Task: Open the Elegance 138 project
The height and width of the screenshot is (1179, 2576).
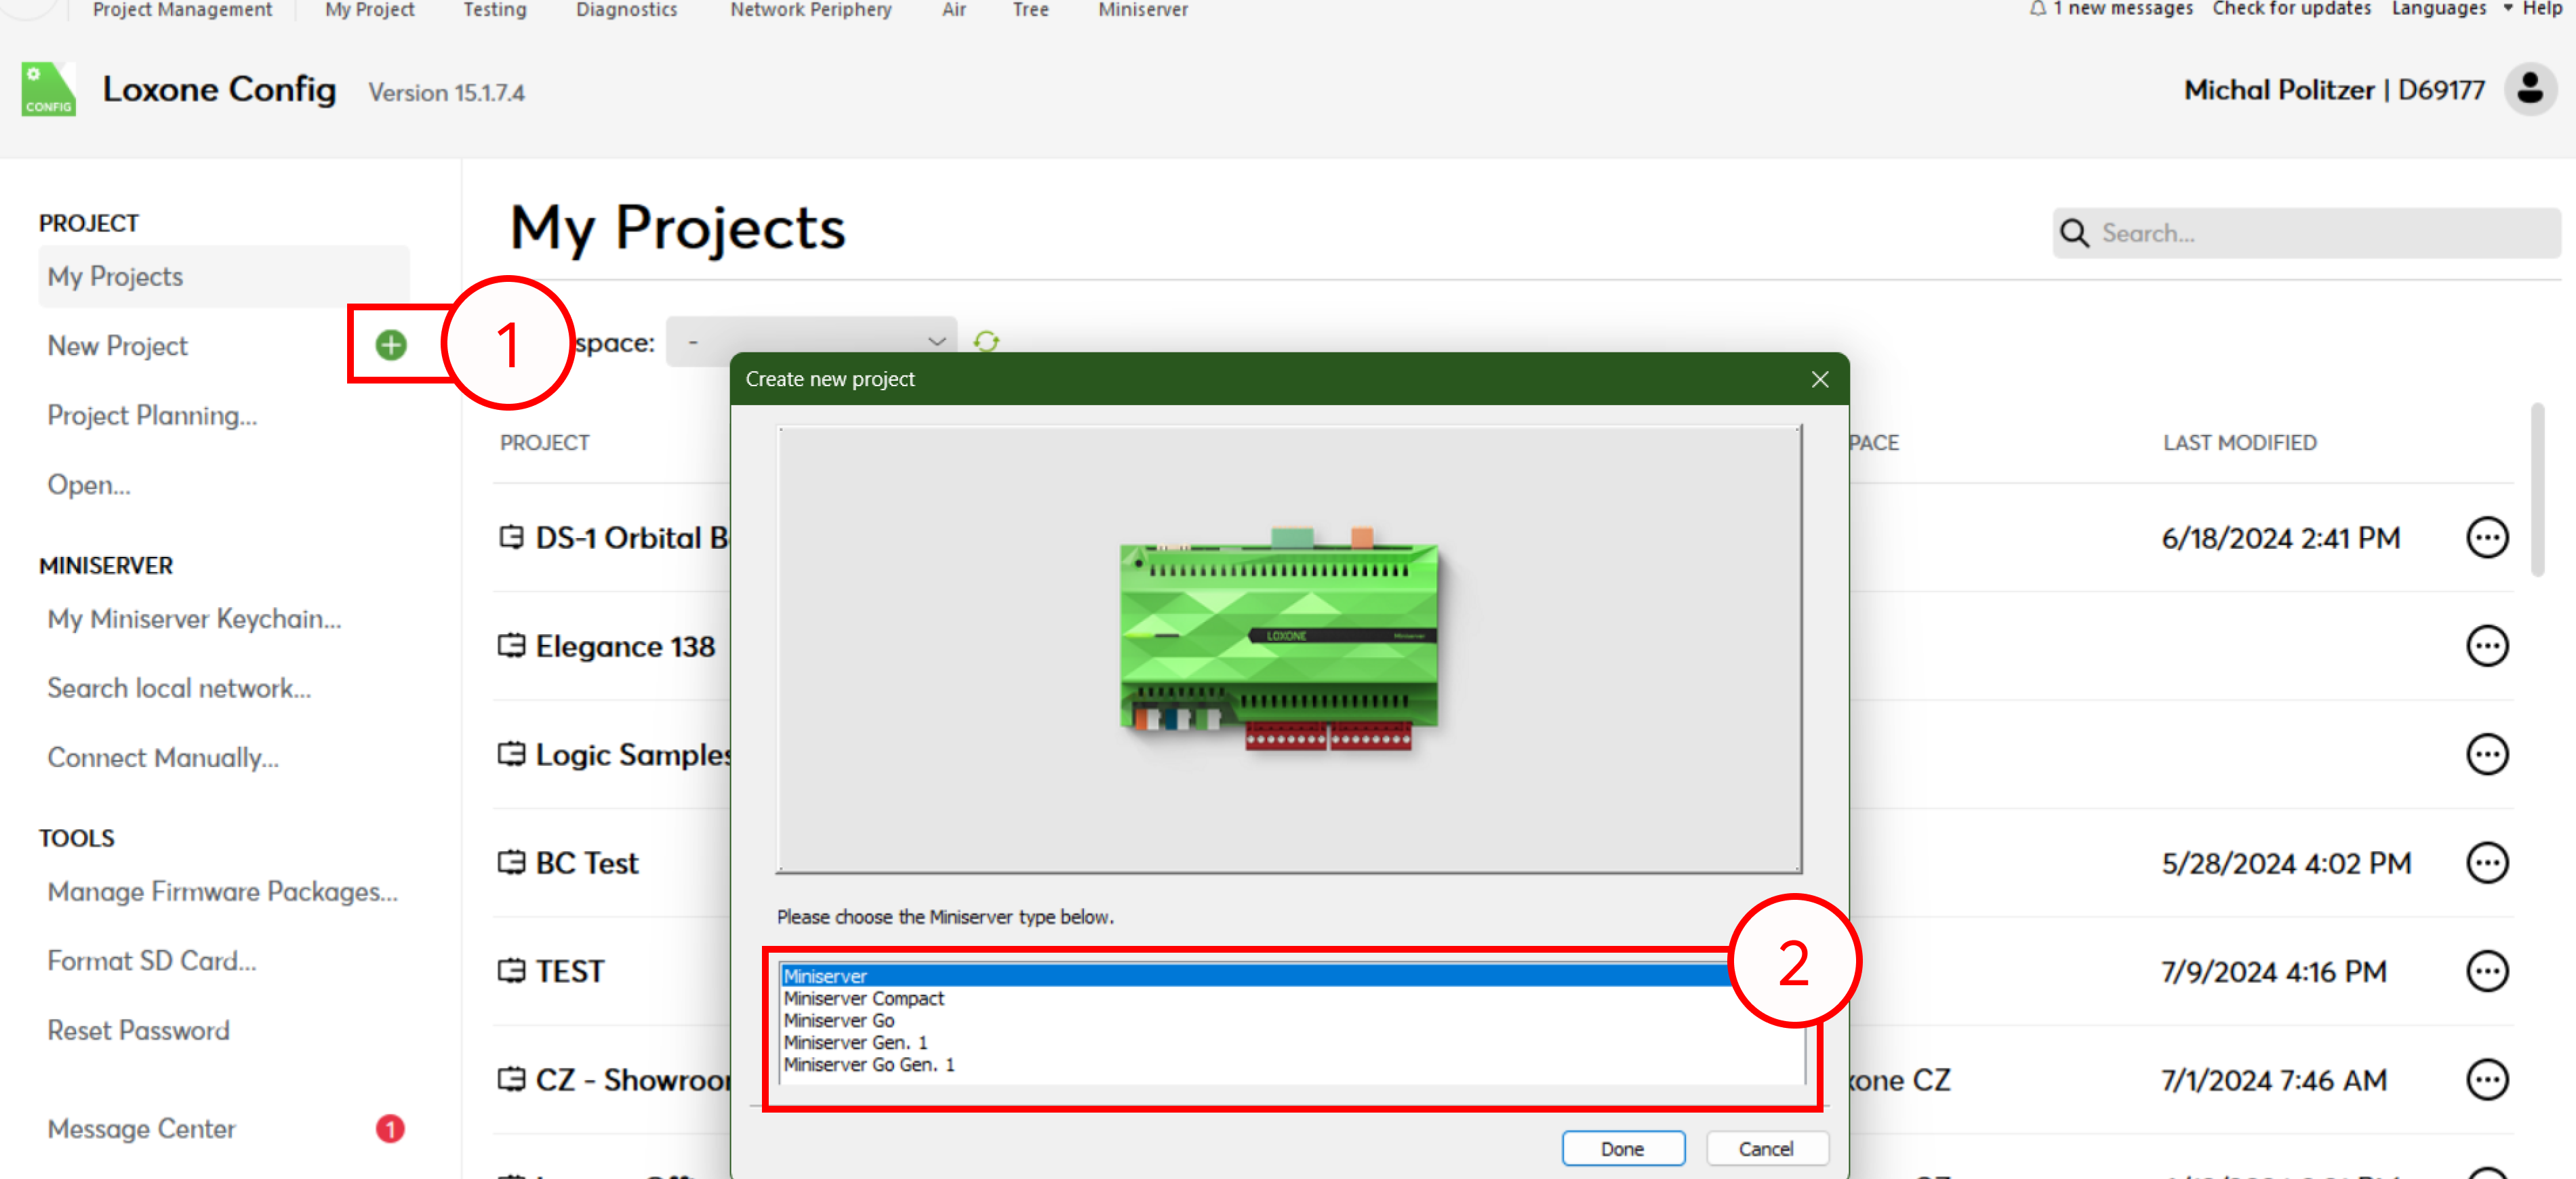Action: (625, 646)
